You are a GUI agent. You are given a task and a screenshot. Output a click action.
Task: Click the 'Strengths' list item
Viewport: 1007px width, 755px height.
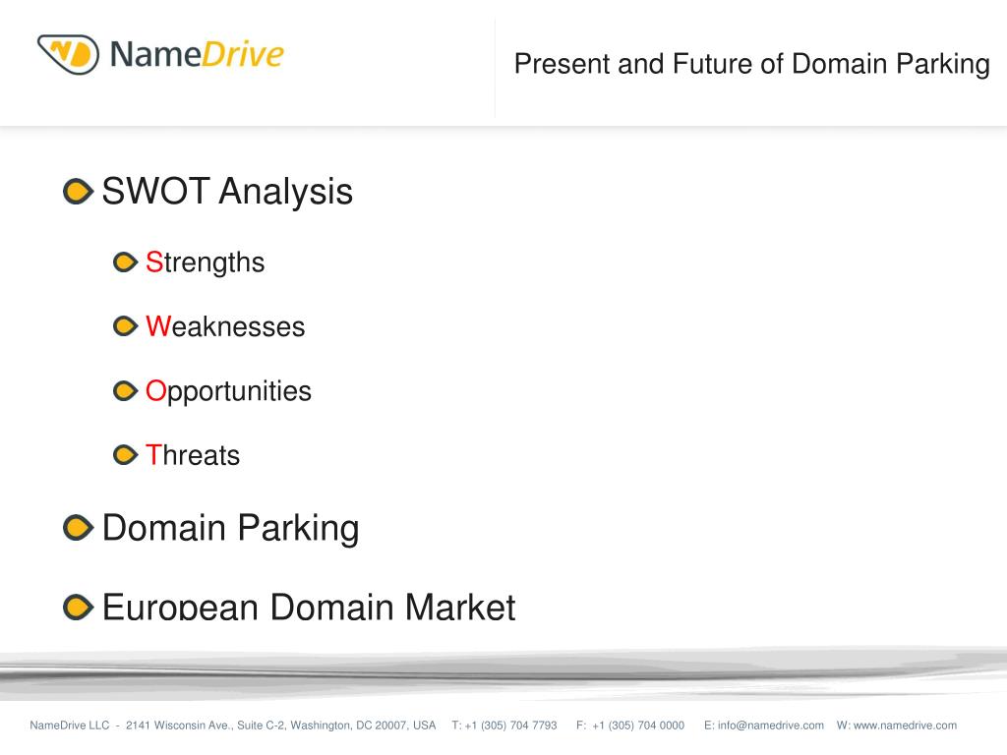pos(205,261)
